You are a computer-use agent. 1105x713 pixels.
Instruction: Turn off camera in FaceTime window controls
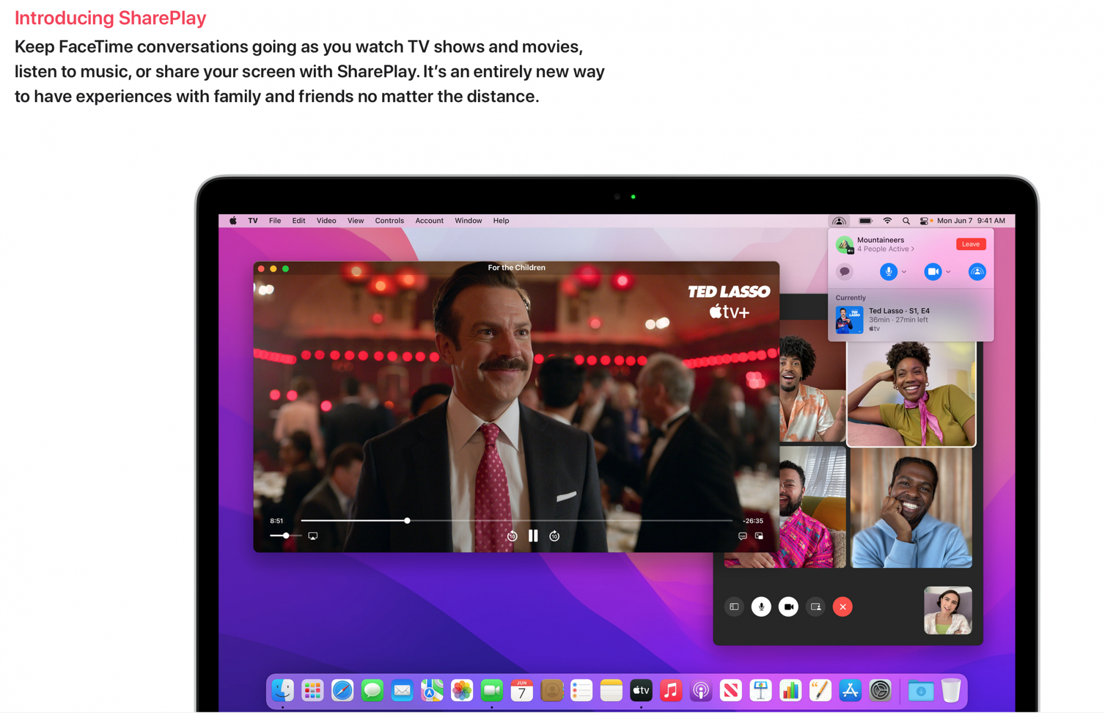tap(788, 606)
